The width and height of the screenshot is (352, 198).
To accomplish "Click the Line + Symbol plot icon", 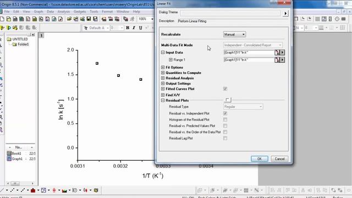I will (23, 190).
